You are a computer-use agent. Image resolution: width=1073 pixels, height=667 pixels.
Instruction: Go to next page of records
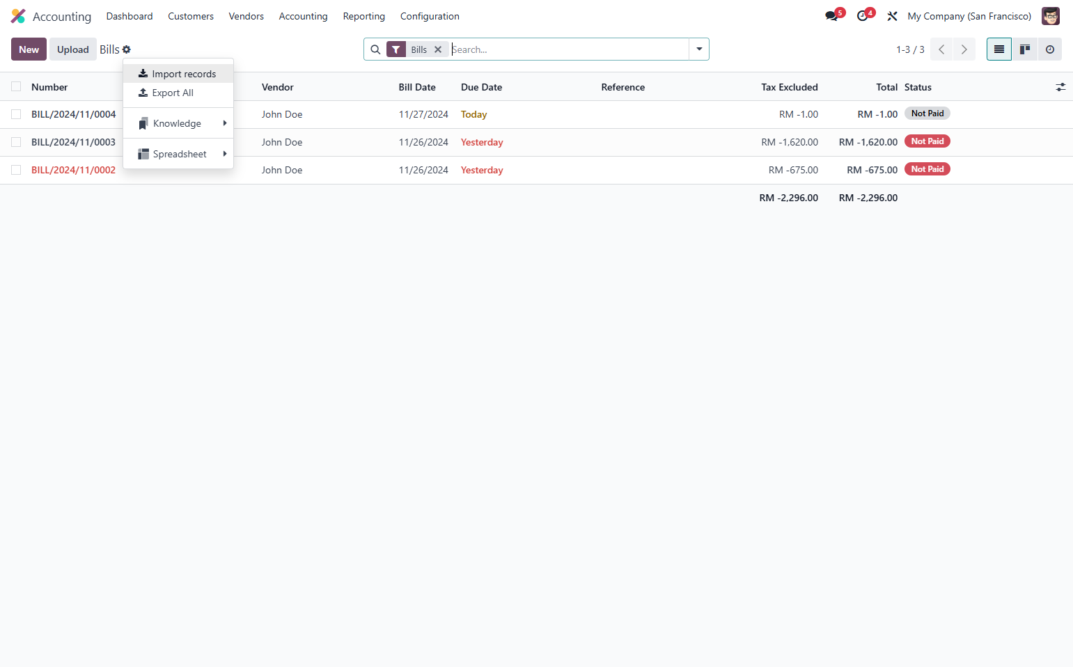[964, 49]
